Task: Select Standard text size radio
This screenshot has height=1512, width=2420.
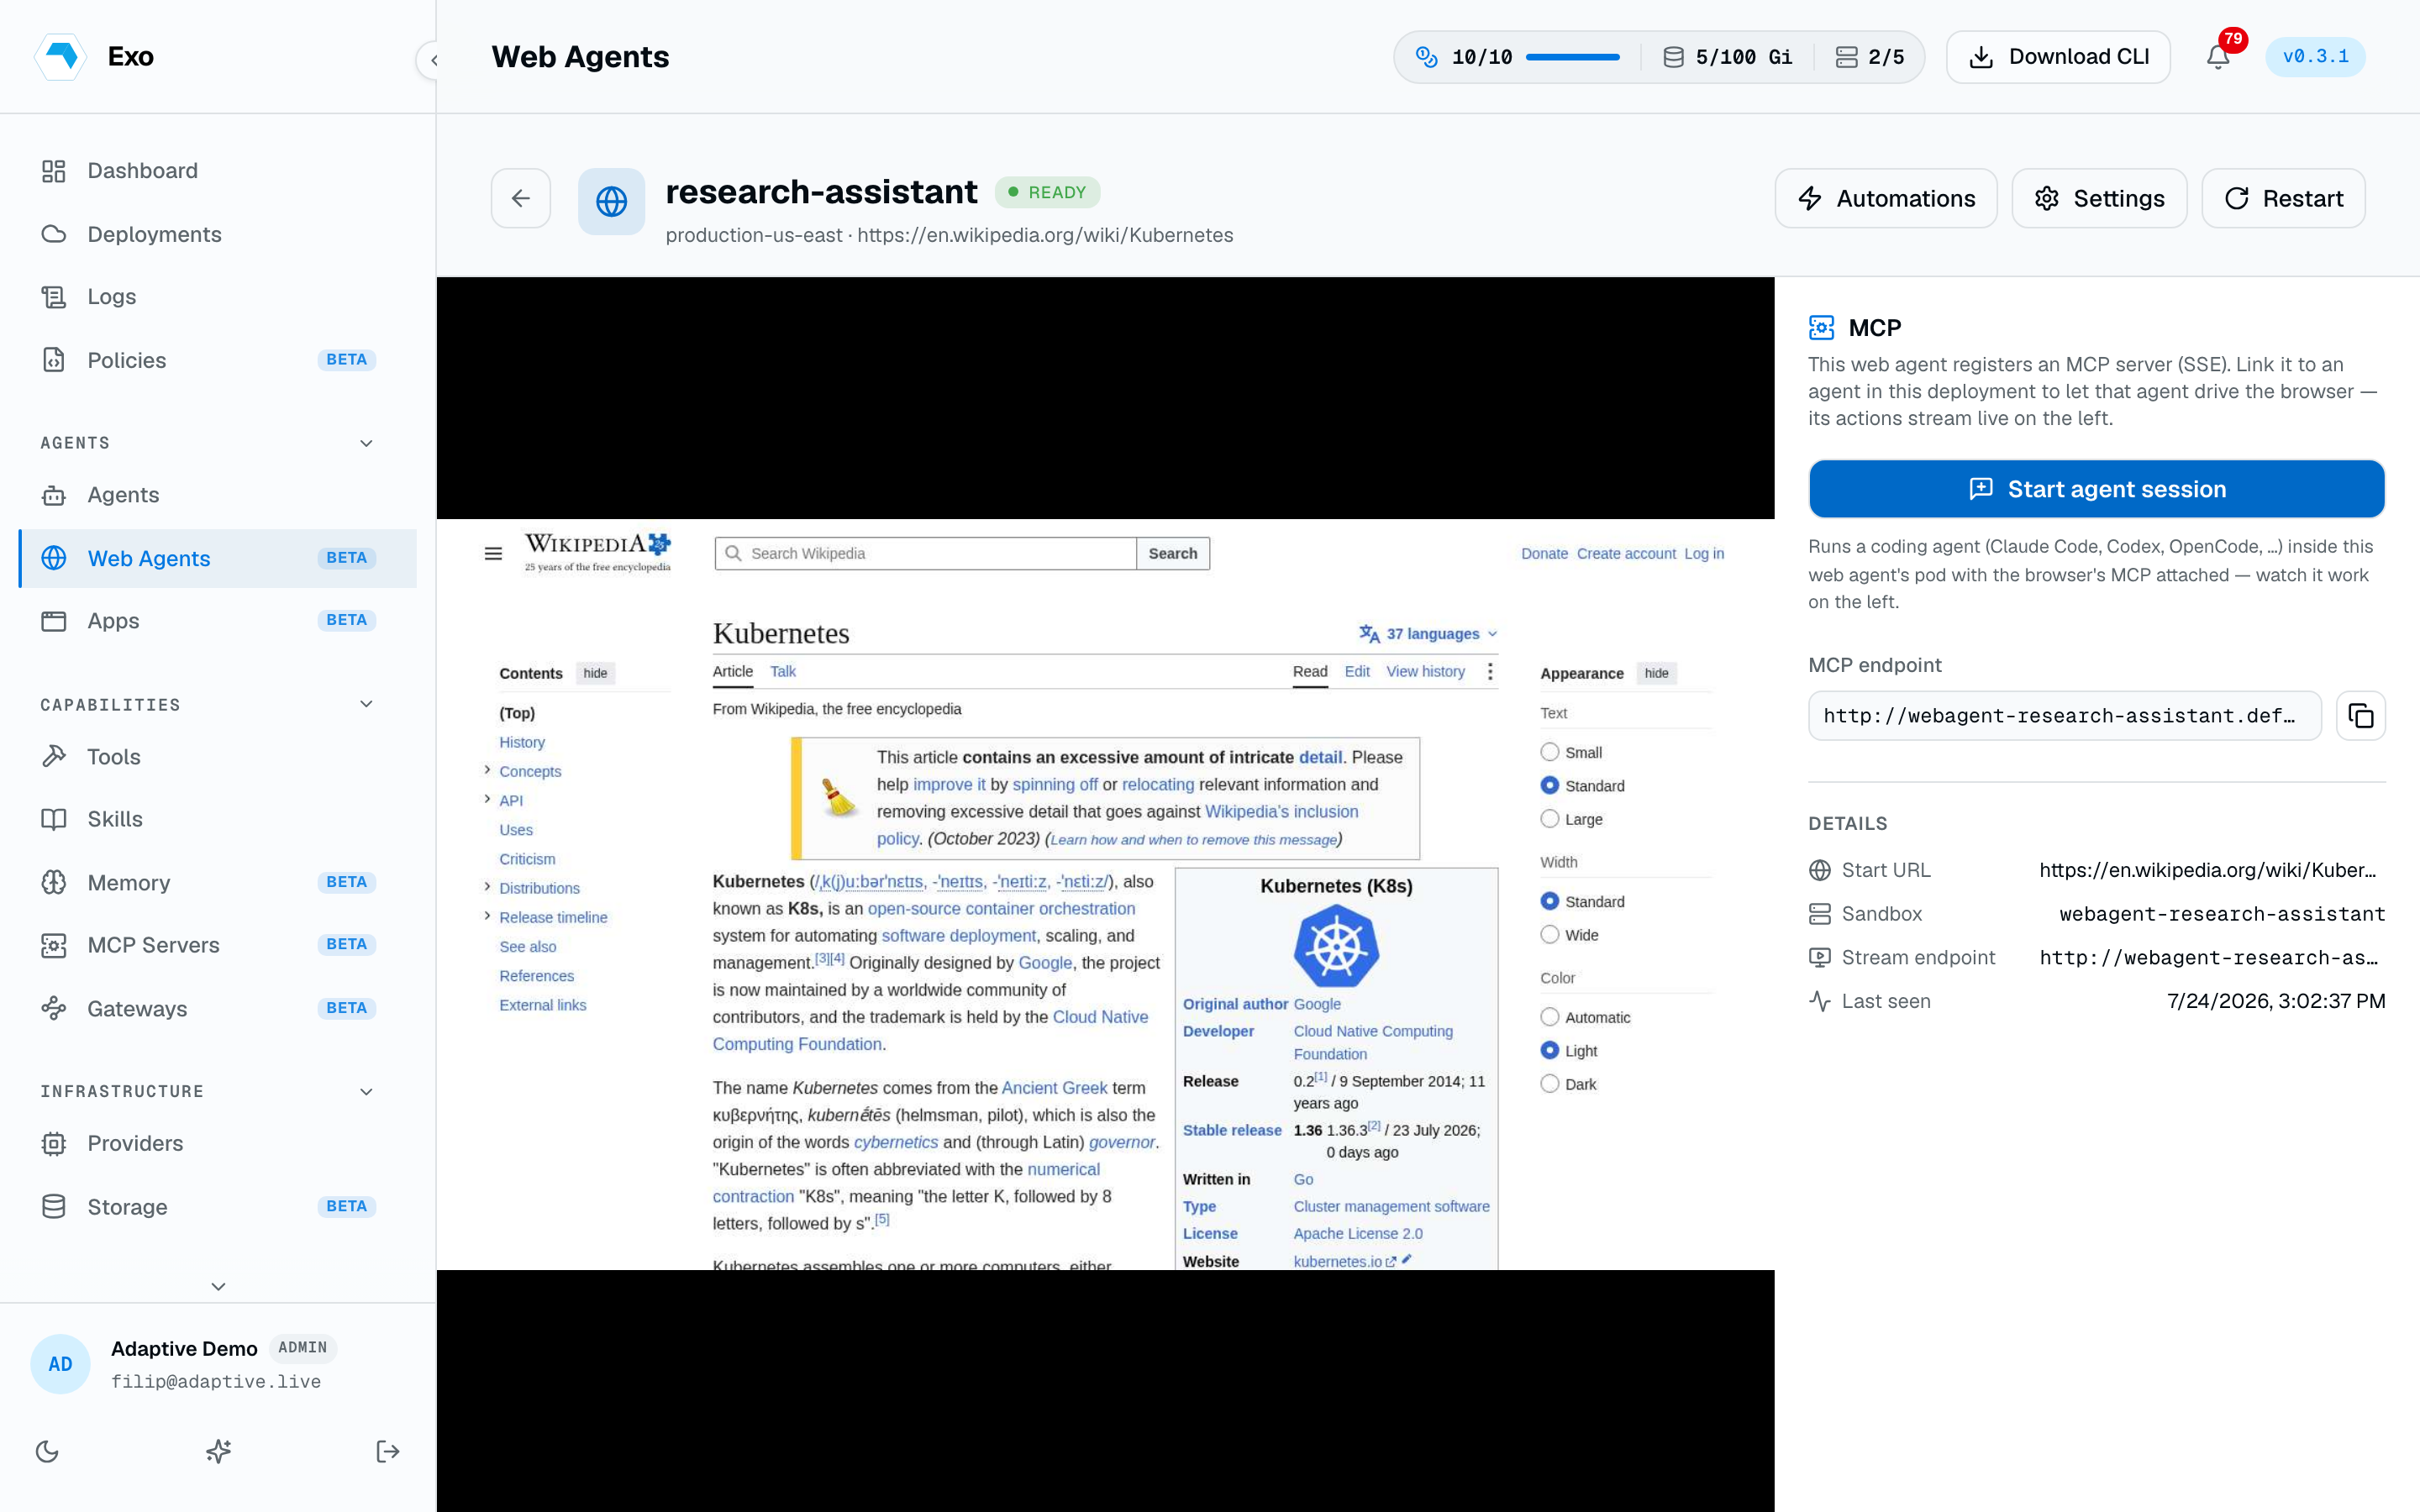Action: tap(1550, 786)
